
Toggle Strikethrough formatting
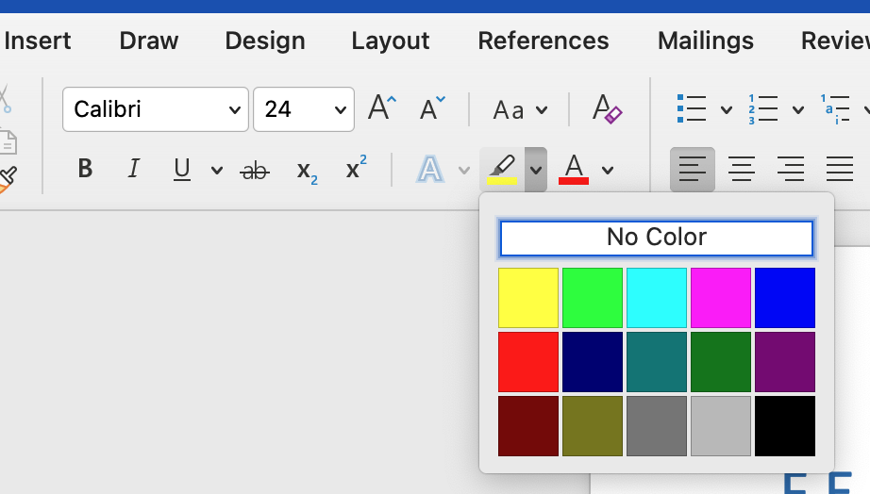point(255,171)
